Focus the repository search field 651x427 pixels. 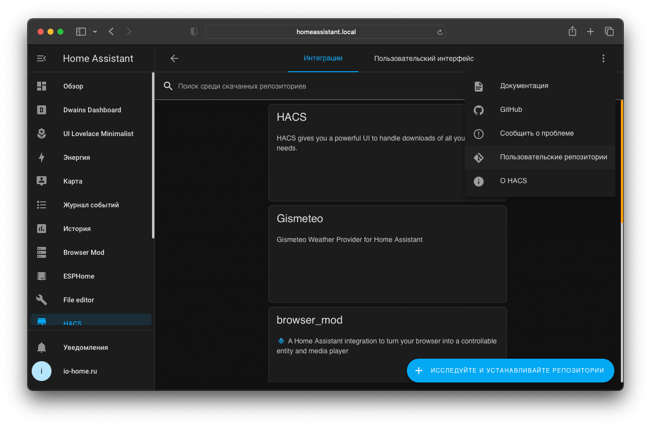[297, 86]
